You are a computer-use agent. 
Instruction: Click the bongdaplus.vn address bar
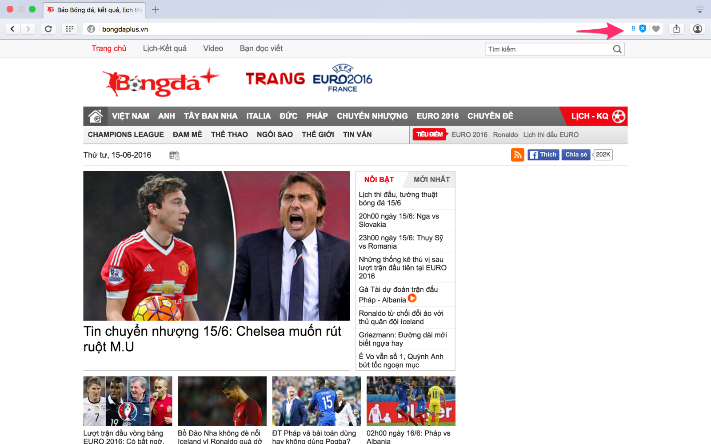point(355,29)
